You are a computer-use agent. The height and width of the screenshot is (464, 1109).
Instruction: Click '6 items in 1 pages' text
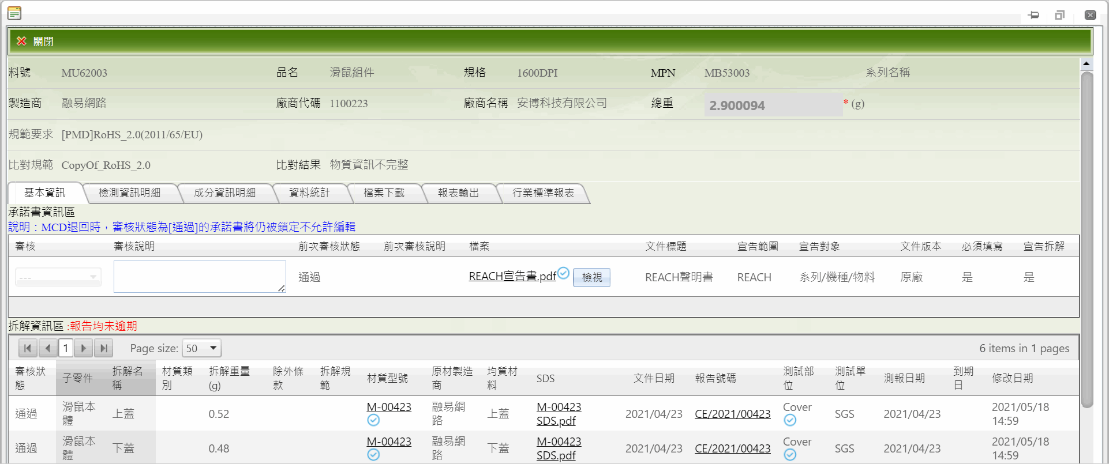click(x=1024, y=348)
